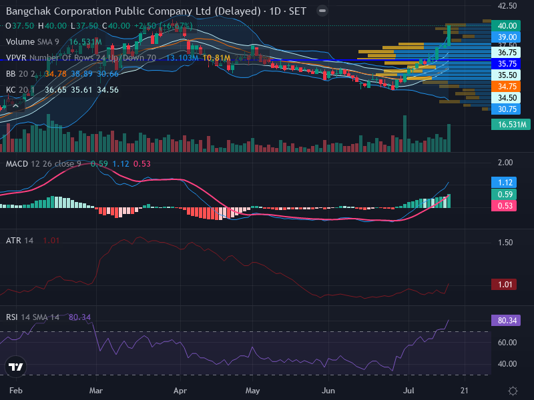Click the open value O37.50
The width and height of the screenshot is (534, 400).
(x=20, y=26)
